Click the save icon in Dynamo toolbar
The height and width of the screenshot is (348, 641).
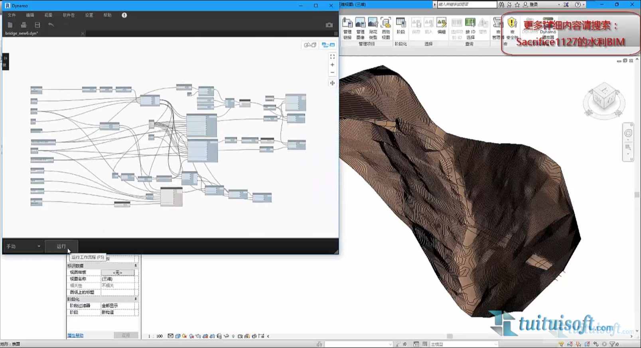point(37,25)
